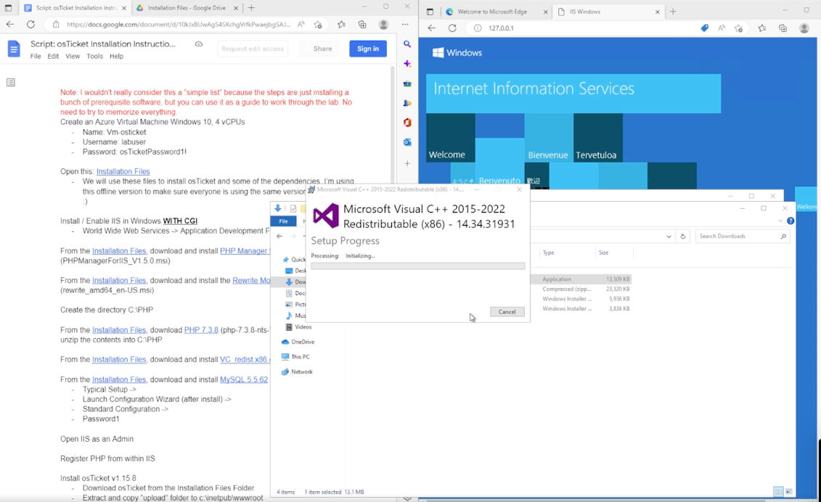Open the read aloud icon in the Docs address bar
Screen dimensions: 821x502
(x=301, y=24)
